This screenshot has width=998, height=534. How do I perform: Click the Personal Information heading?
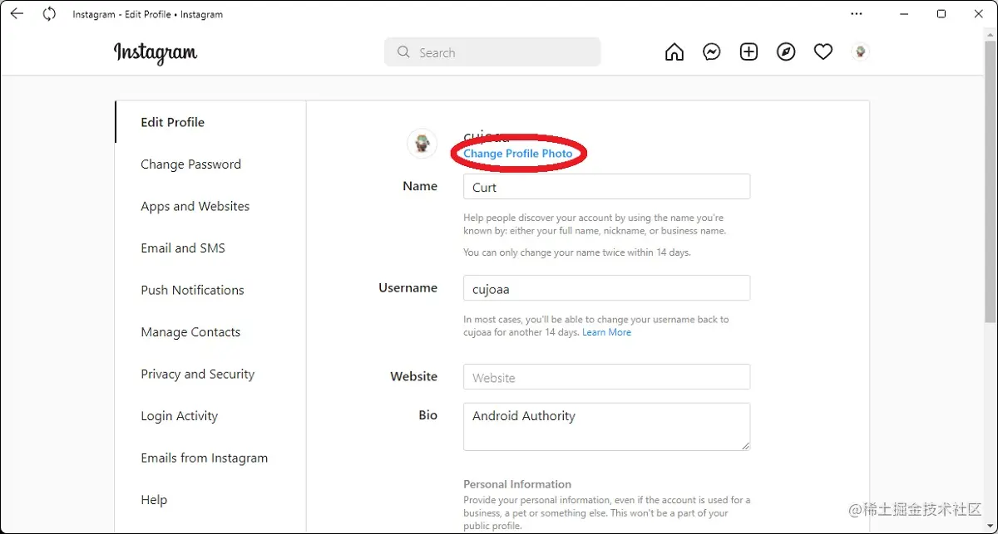[517, 484]
